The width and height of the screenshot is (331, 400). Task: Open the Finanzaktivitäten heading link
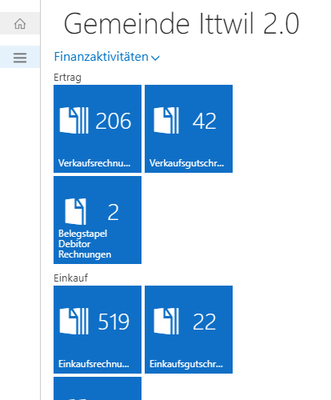pos(102,57)
